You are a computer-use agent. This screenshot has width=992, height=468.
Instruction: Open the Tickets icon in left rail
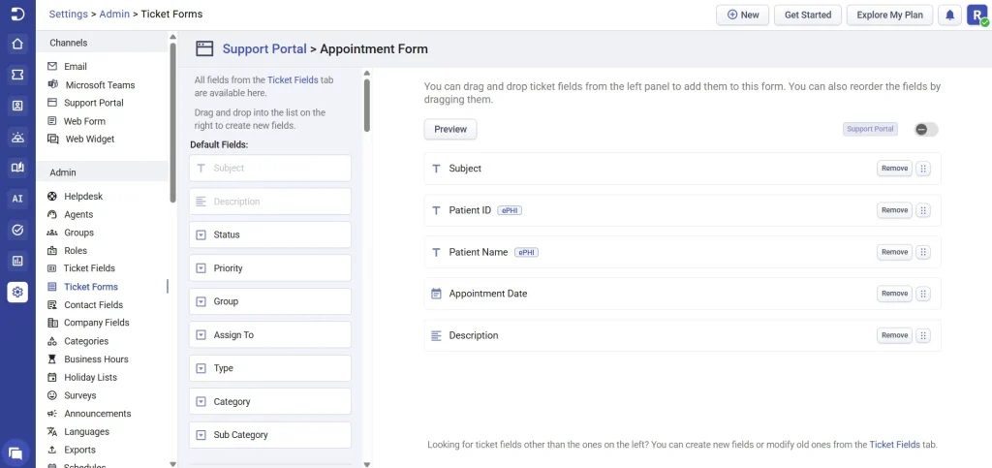17,75
